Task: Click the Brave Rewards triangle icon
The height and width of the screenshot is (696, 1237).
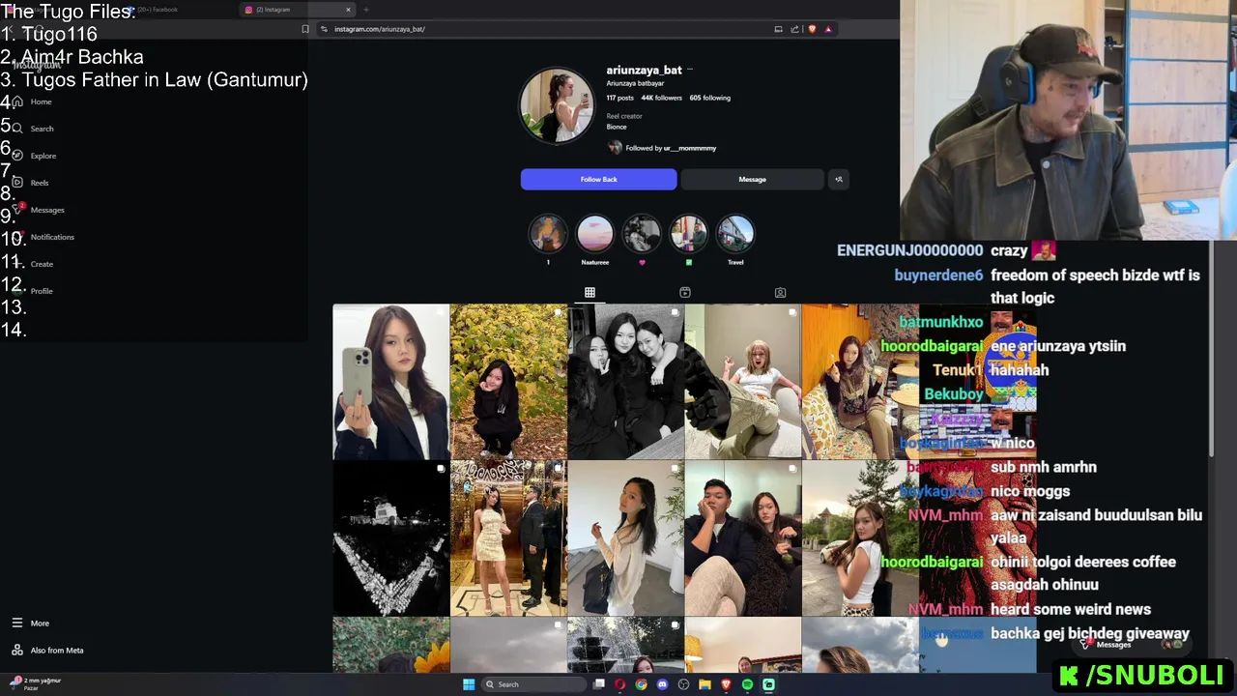Action: [828, 29]
